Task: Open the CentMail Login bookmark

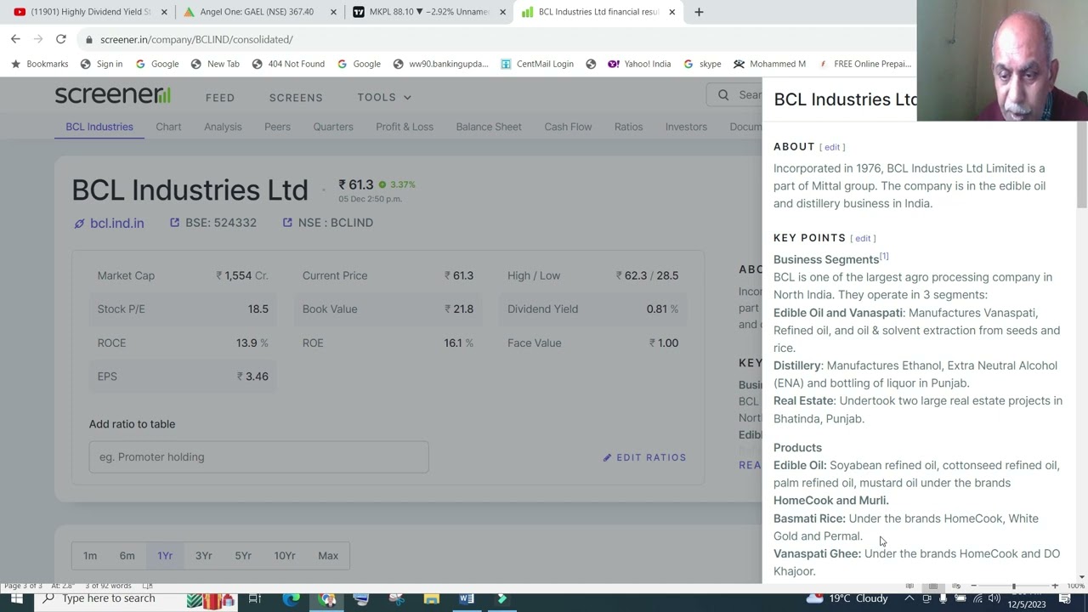Action: point(537,64)
